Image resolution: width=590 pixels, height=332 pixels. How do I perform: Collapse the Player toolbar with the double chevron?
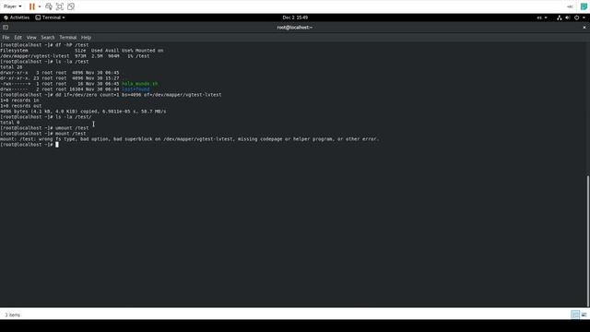[x=570, y=6]
